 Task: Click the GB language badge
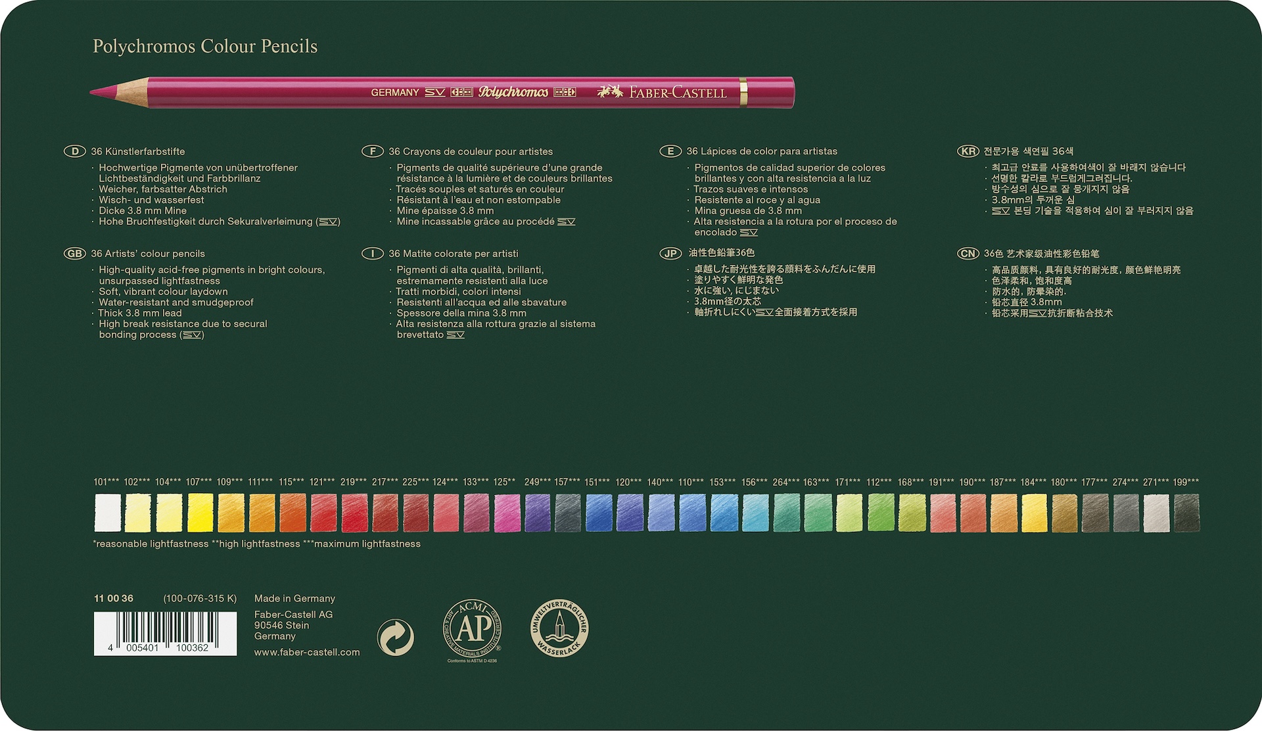[75, 254]
